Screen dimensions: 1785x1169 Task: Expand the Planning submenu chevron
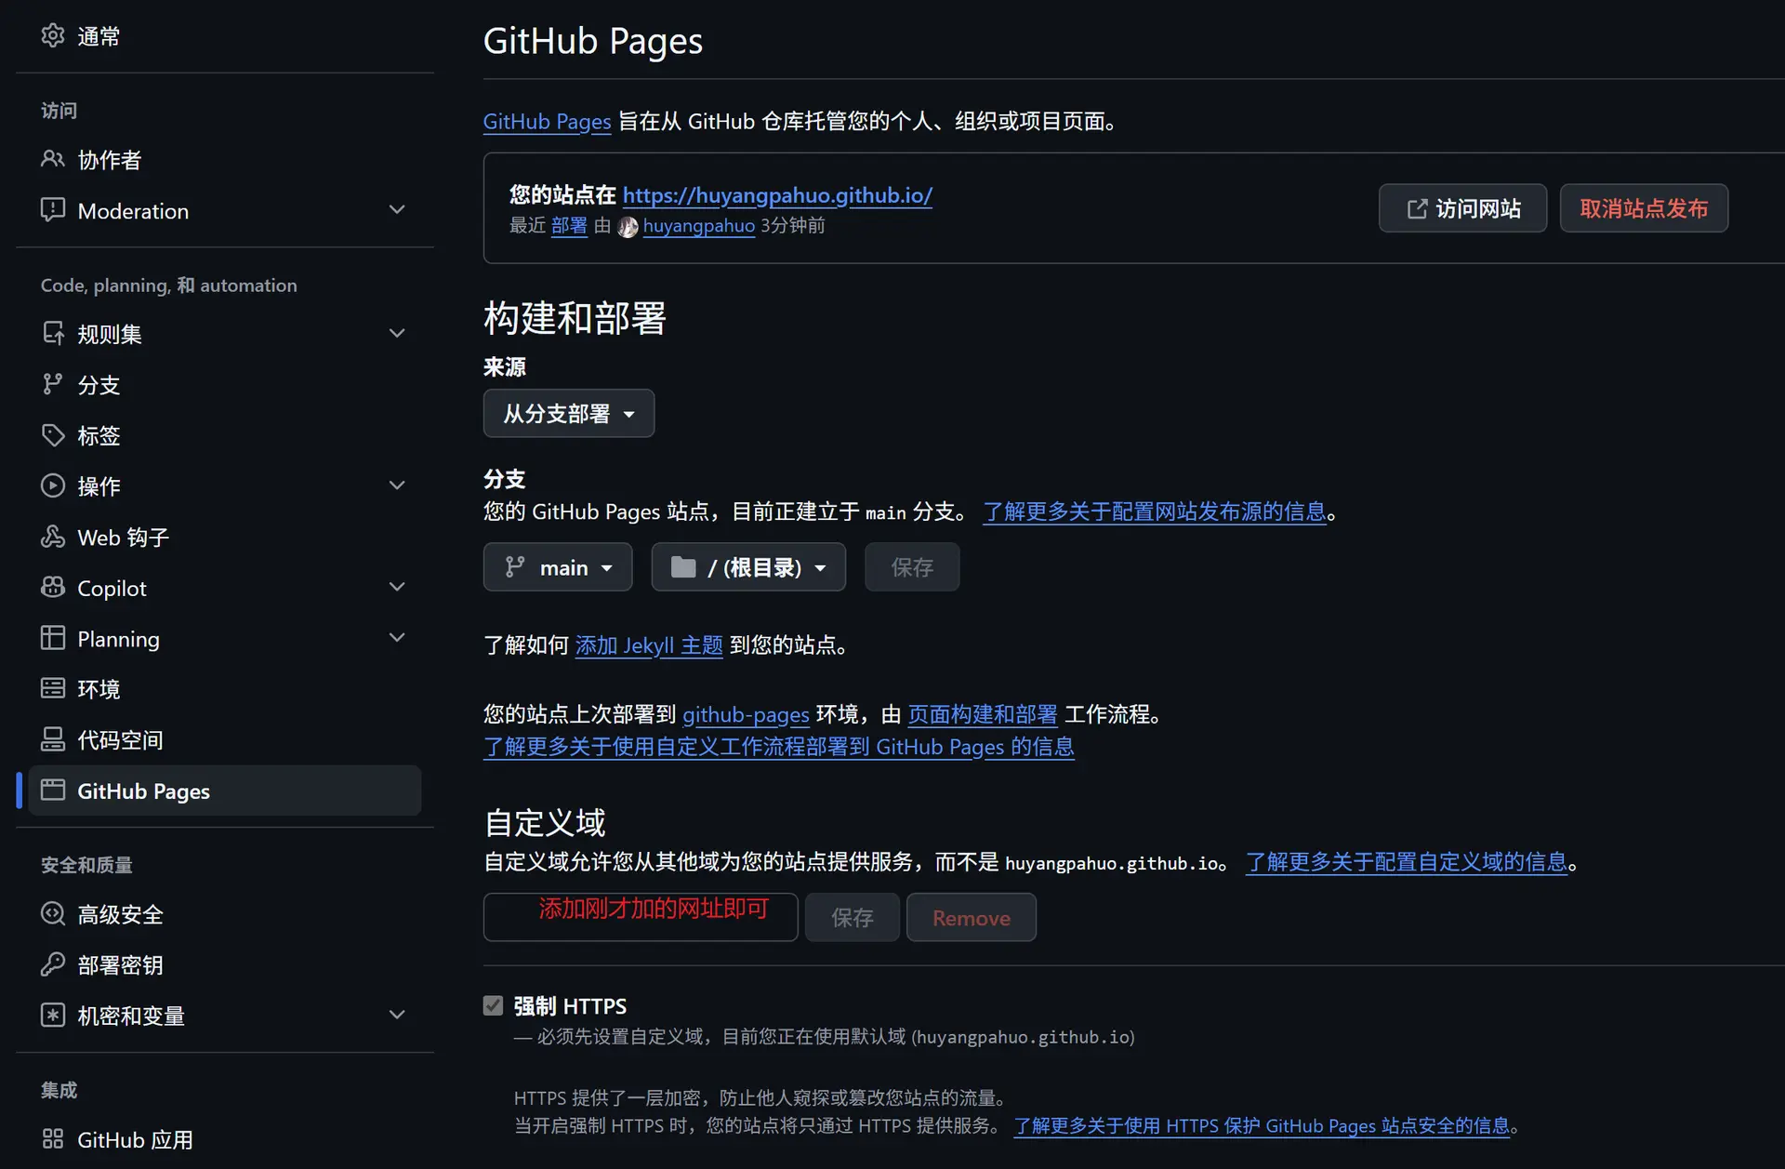[x=397, y=638]
